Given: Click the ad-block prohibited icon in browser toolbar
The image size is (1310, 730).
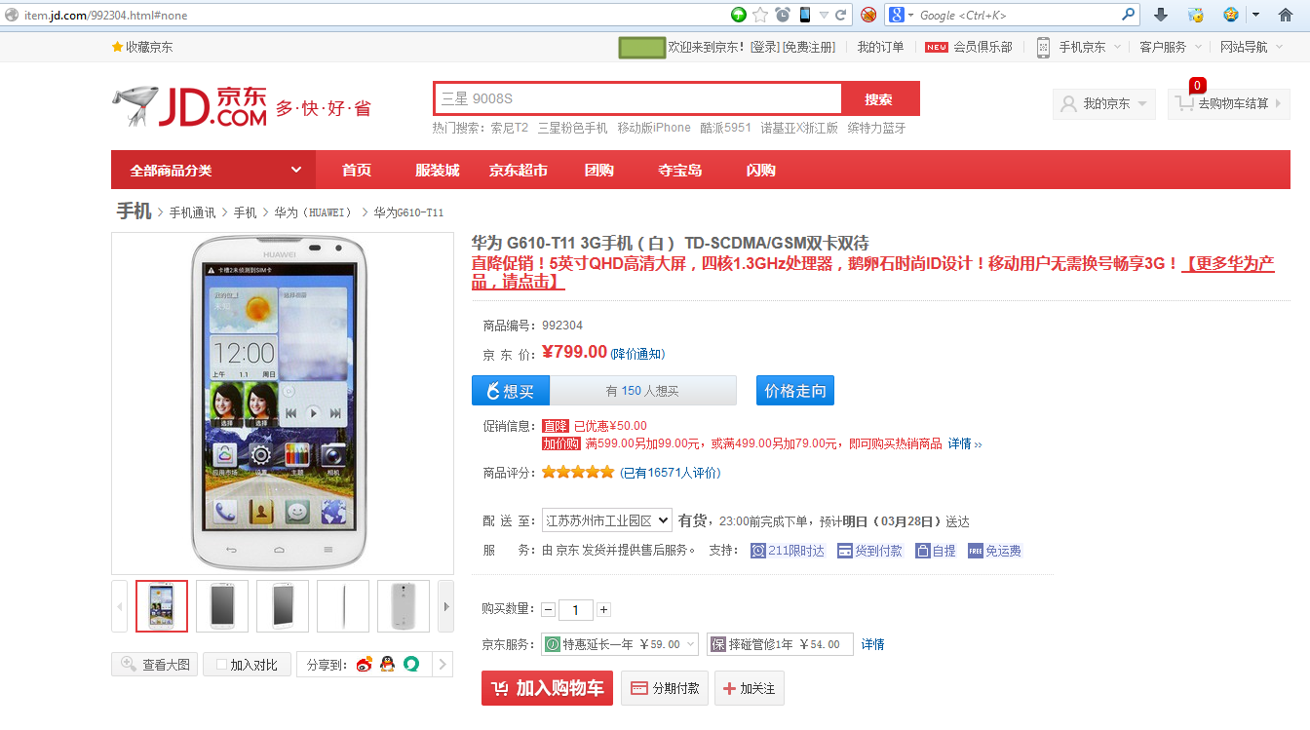Looking at the screenshot, I should tap(867, 15).
